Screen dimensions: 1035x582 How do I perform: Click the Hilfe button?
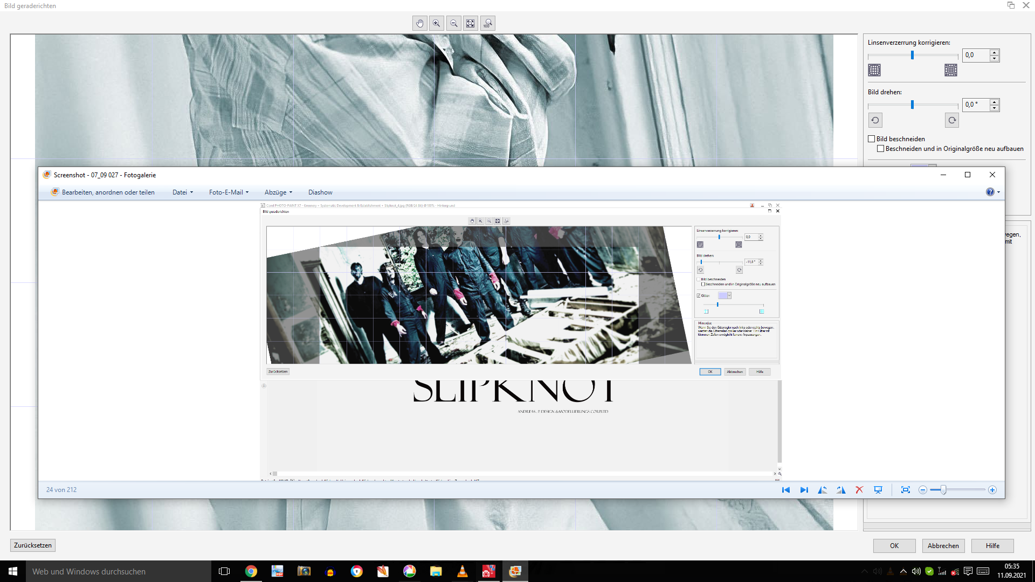click(992, 546)
